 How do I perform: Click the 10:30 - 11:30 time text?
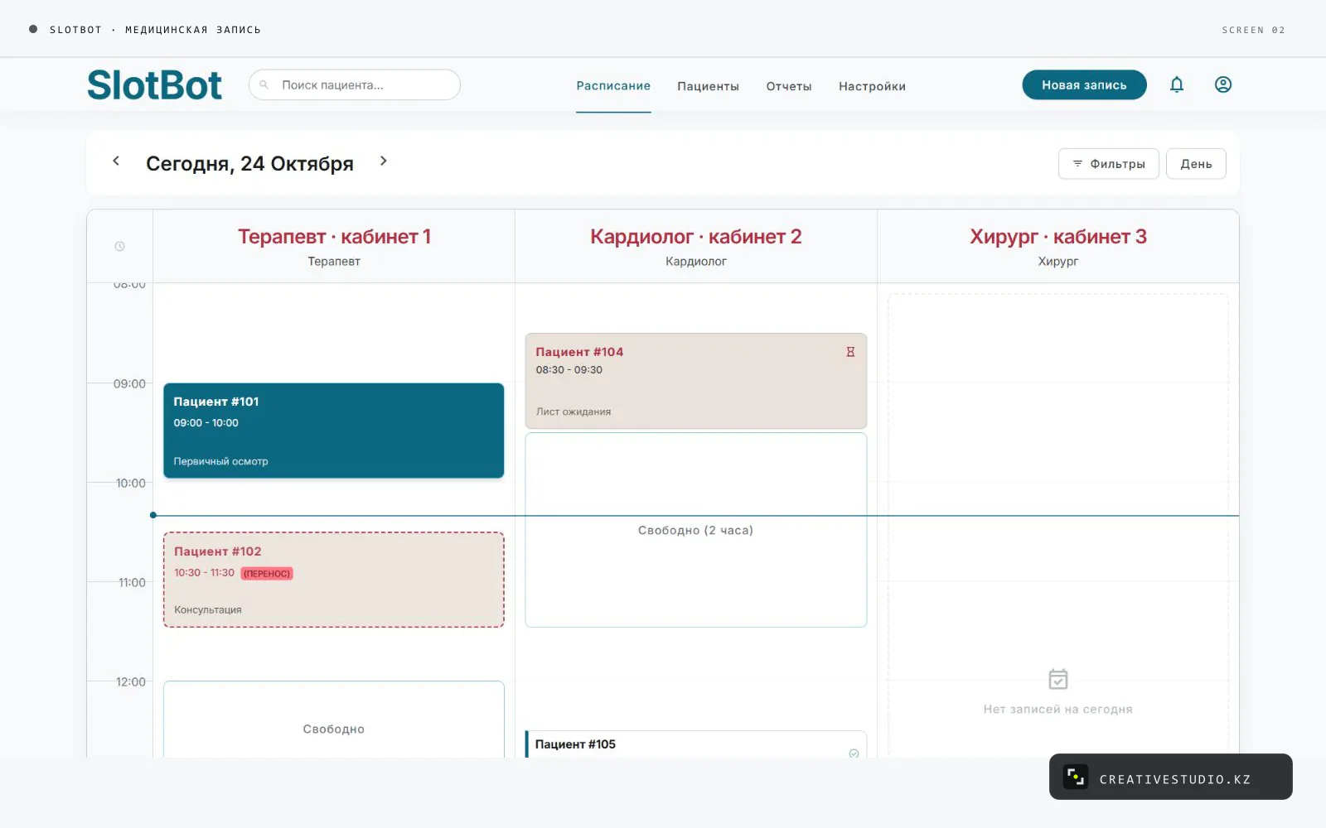coord(205,572)
